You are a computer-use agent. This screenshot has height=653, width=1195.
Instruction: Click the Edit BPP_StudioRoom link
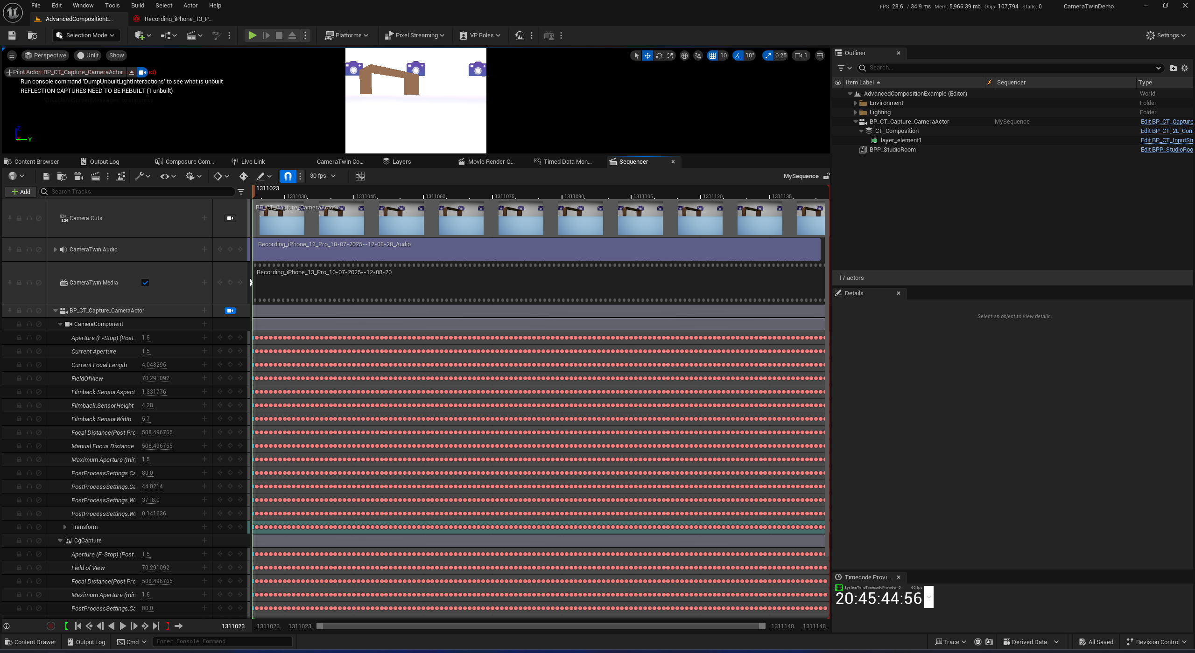pyautogui.click(x=1167, y=150)
